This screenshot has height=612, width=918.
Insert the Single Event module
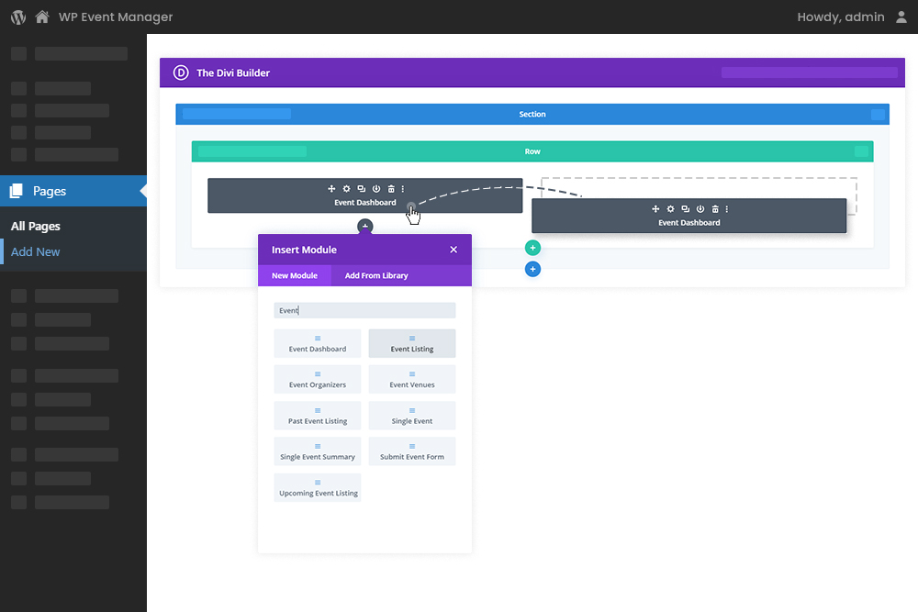(x=412, y=416)
